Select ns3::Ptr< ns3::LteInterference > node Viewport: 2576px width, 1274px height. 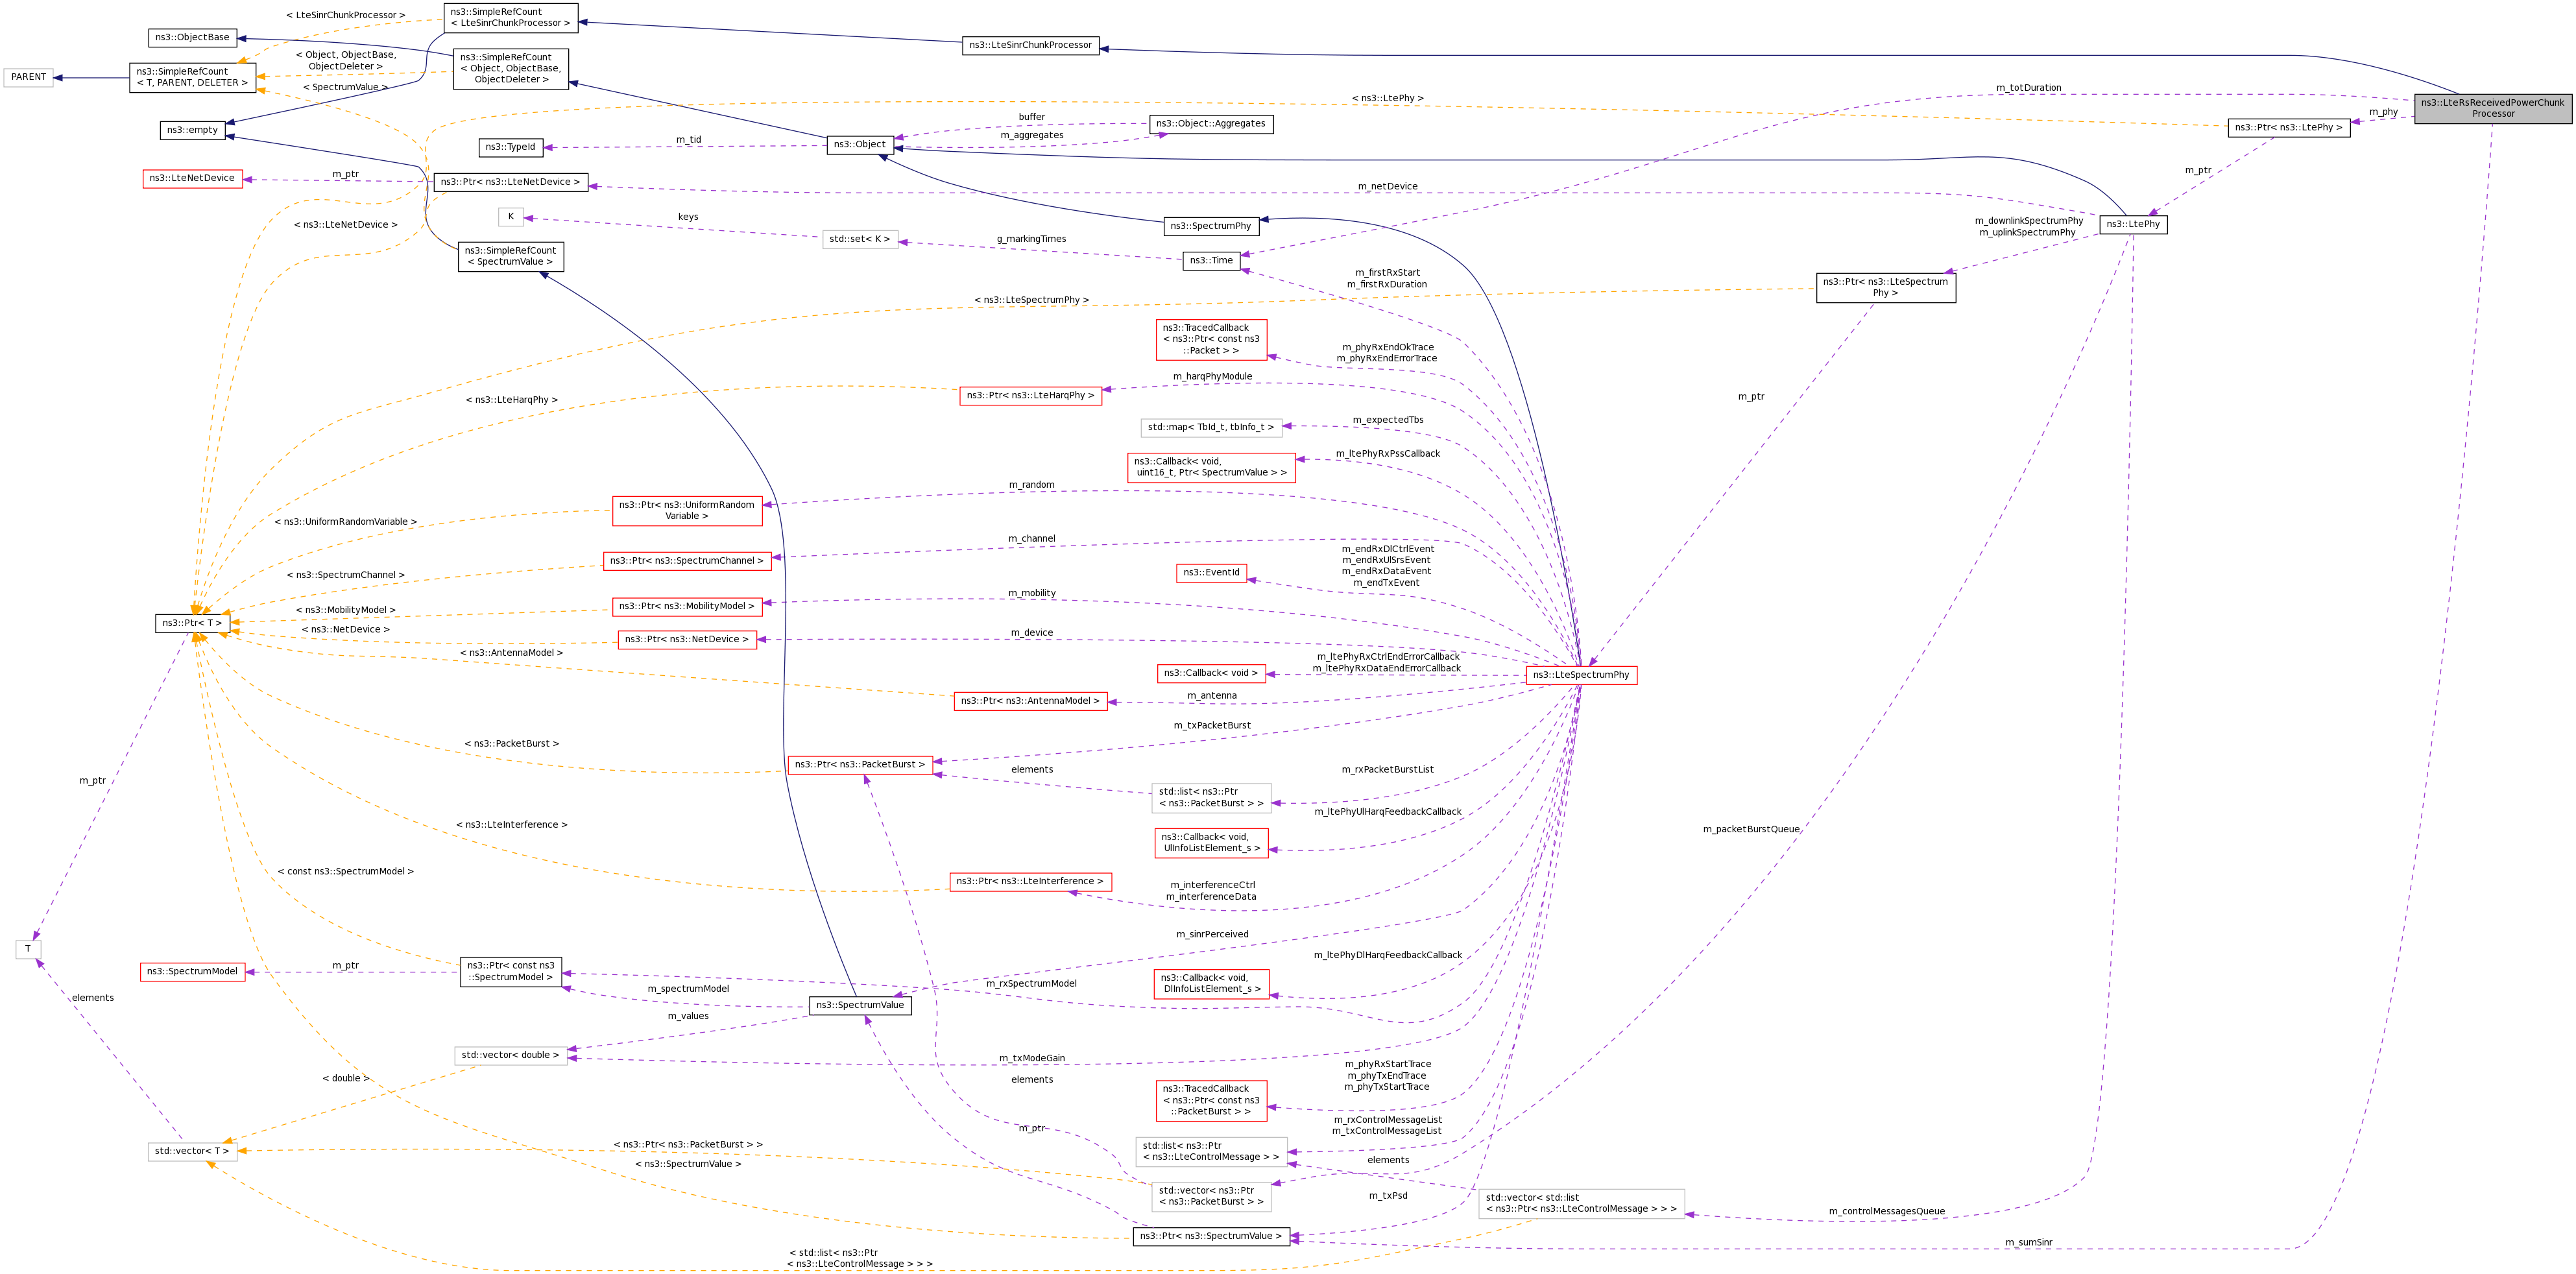click(1030, 881)
